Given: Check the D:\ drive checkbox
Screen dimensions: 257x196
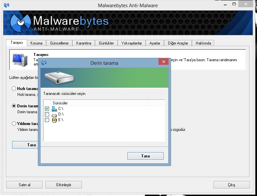Looking at the screenshot, I should 47,114.
